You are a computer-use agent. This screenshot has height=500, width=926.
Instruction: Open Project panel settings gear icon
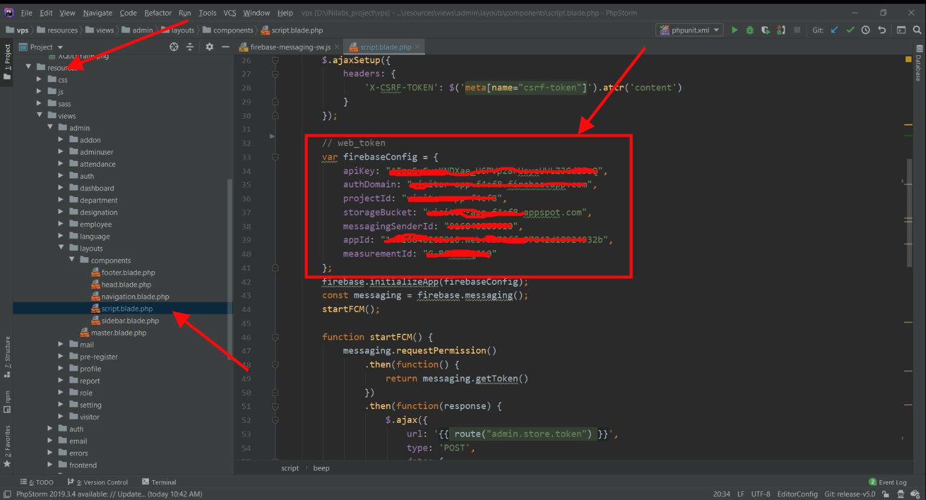pyautogui.click(x=209, y=47)
